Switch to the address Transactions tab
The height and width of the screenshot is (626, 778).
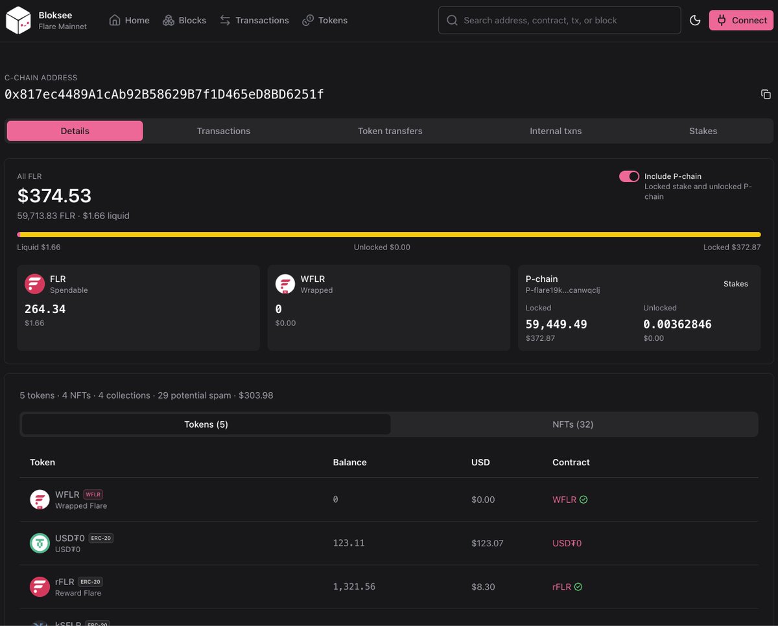[x=224, y=131]
